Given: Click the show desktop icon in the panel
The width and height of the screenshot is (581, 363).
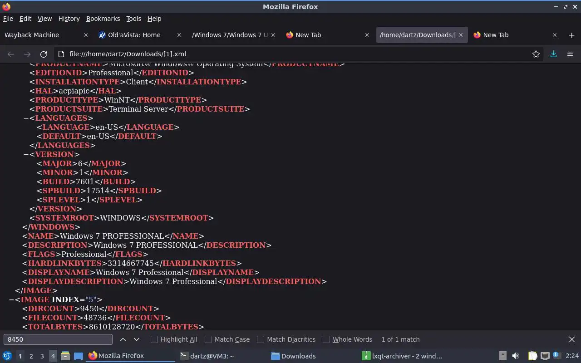Looking at the screenshot, I should 79,356.
